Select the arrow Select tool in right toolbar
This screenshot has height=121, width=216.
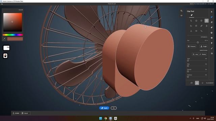pos(212,12)
